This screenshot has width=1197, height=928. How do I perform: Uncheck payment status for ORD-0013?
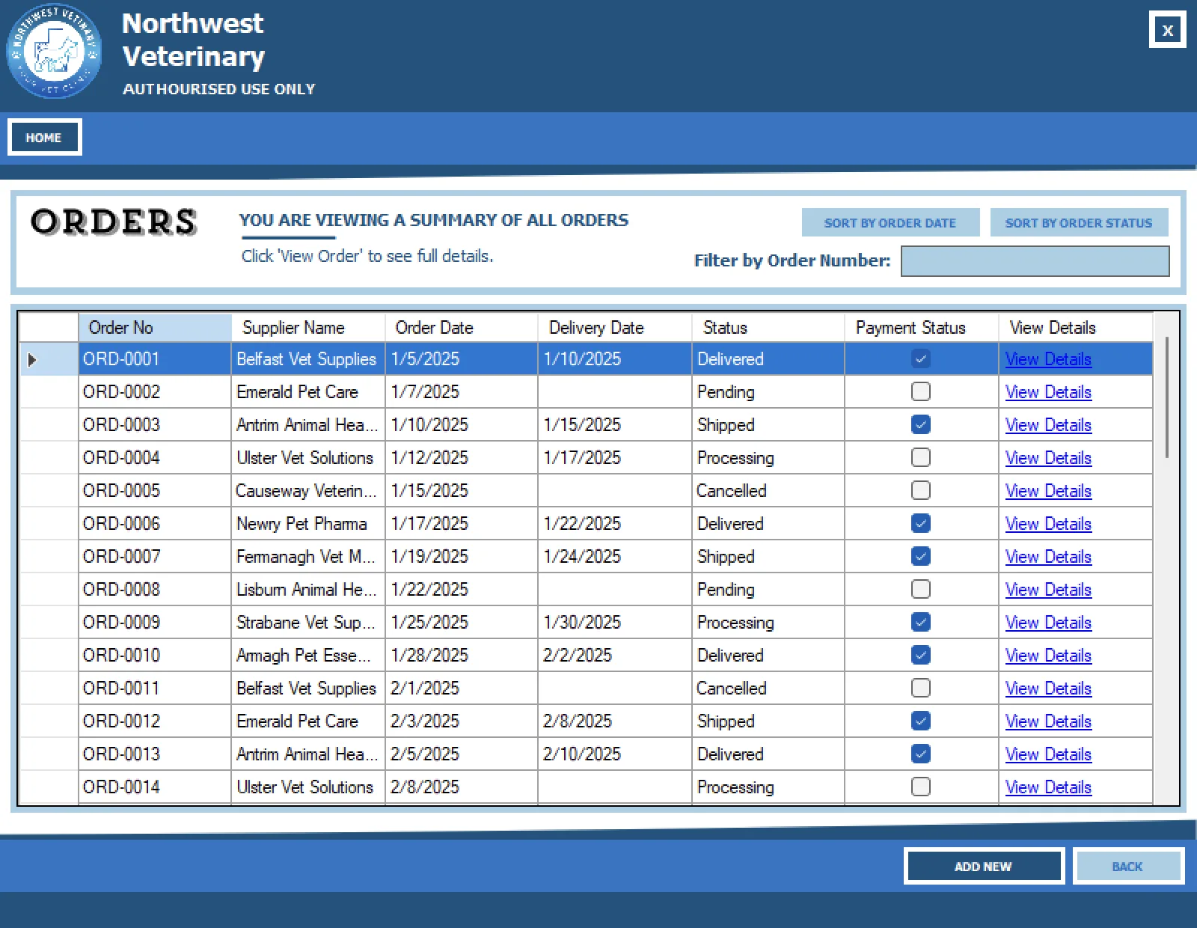pos(921,754)
